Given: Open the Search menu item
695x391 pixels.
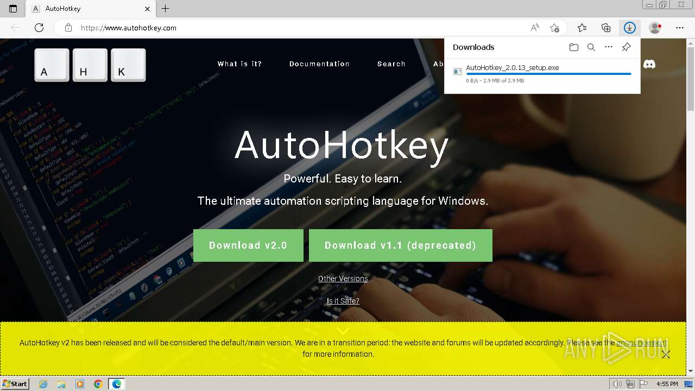Looking at the screenshot, I should point(391,64).
